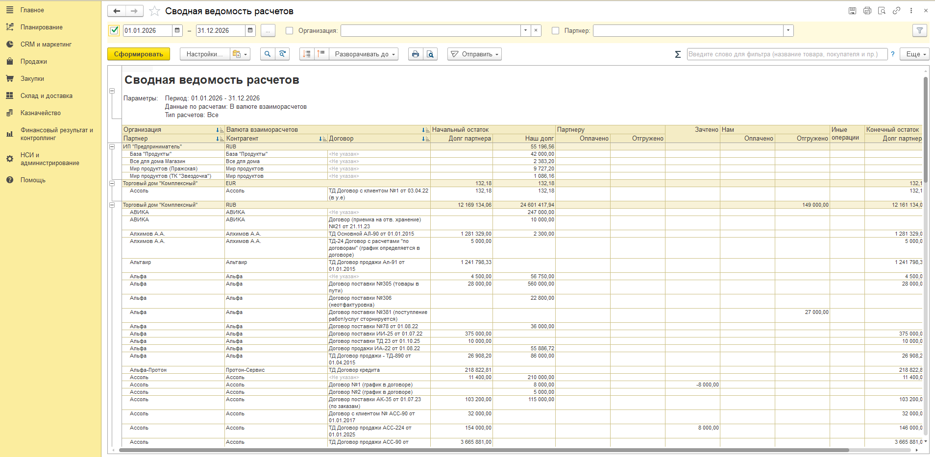Image resolution: width=935 pixels, height=457 pixels.
Task: Click the funnel filter settings button
Action: tap(920, 30)
